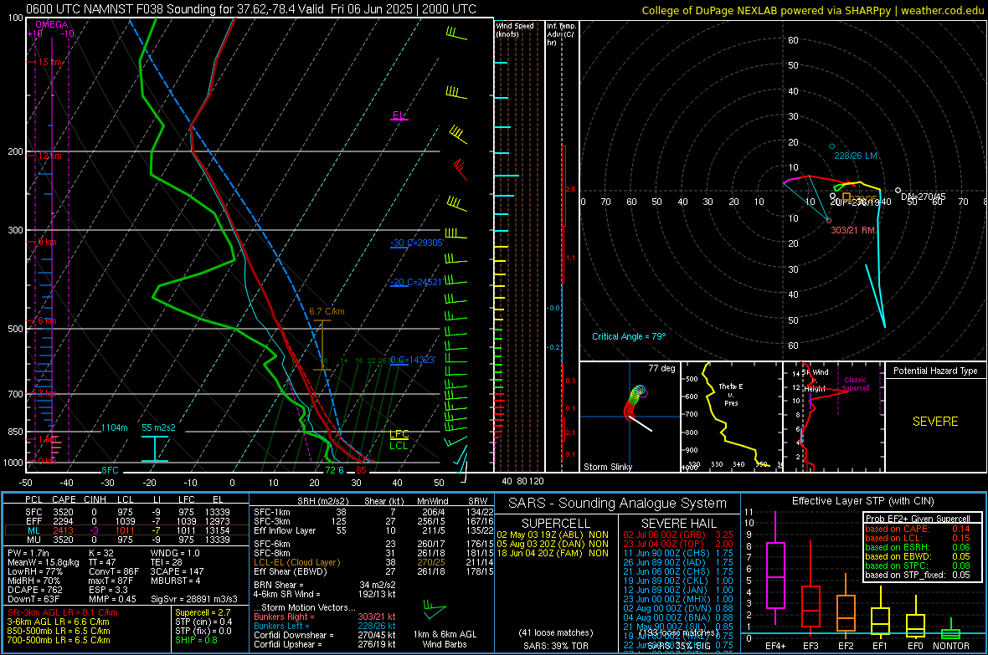Select the '02 May 03 19Z (ABL)' supercell analog
Screen dimensions: 988x655
552,535
